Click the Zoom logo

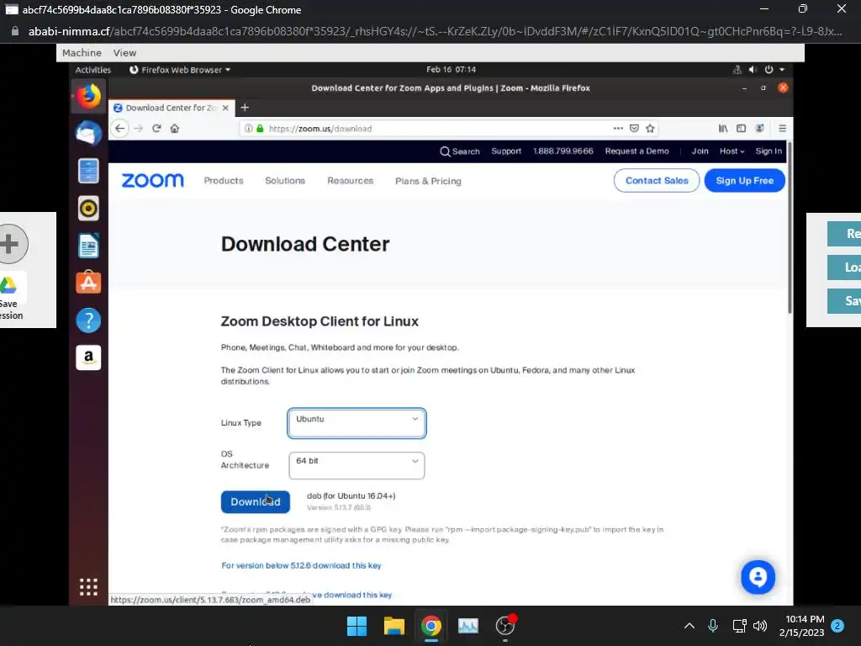(153, 180)
